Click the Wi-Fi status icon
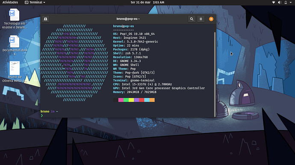The width and height of the screenshot is (295, 165). pyautogui.click(x=274, y=2)
